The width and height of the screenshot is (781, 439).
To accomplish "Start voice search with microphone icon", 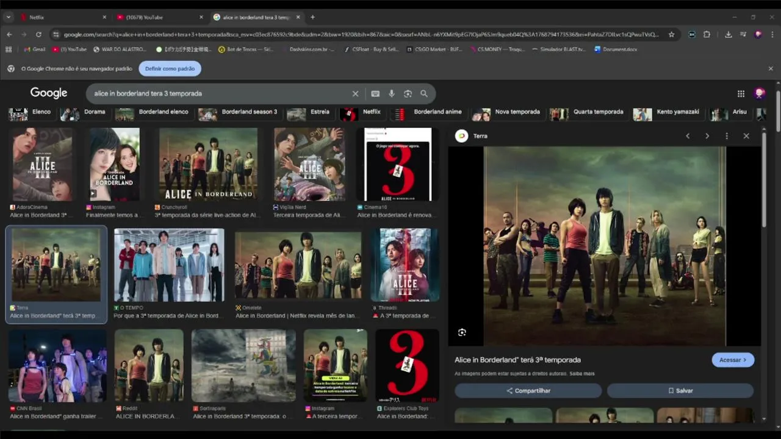I will coord(392,94).
